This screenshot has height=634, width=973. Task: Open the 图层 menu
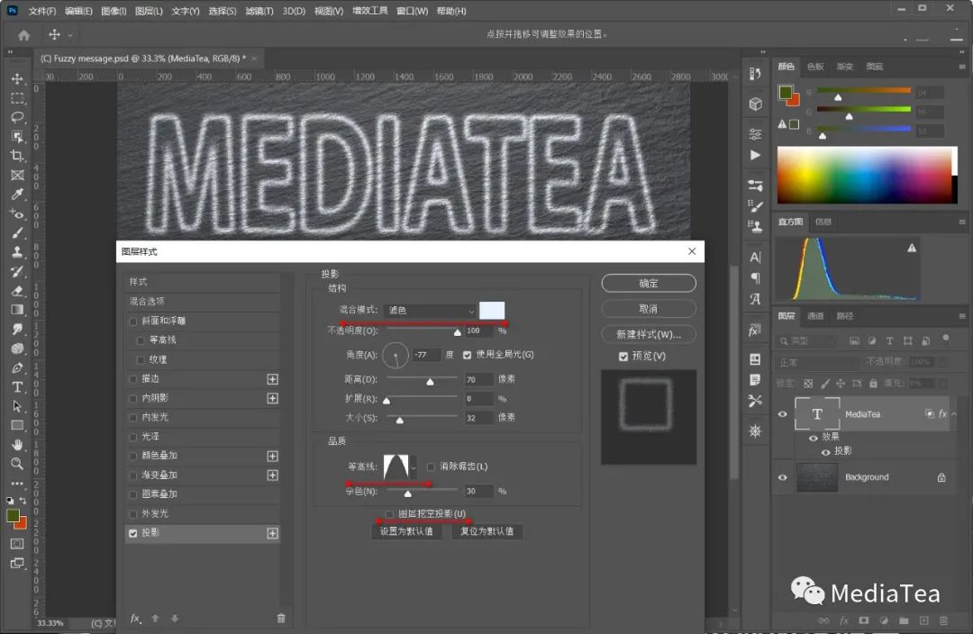click(149, 11)
